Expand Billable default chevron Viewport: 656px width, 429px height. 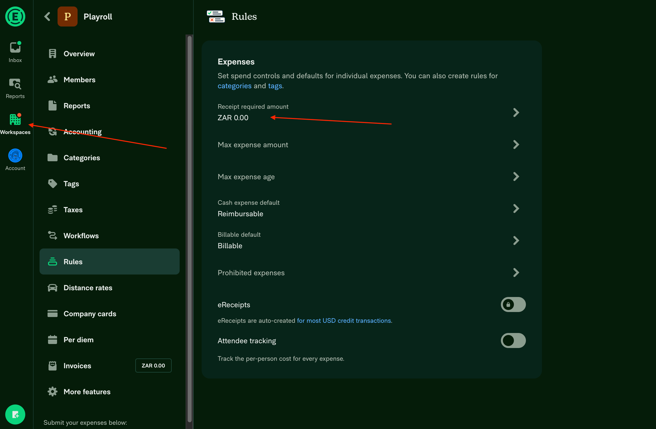click(x=516, y=240)
